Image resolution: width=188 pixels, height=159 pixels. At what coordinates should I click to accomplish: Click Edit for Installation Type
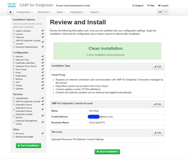tap(158, 67)
